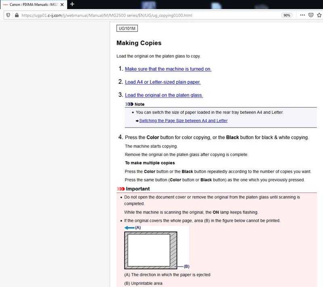Close the Canon PIXMA Manuals tab
This screenshot has height=287, width=323.
pos(62,4)
